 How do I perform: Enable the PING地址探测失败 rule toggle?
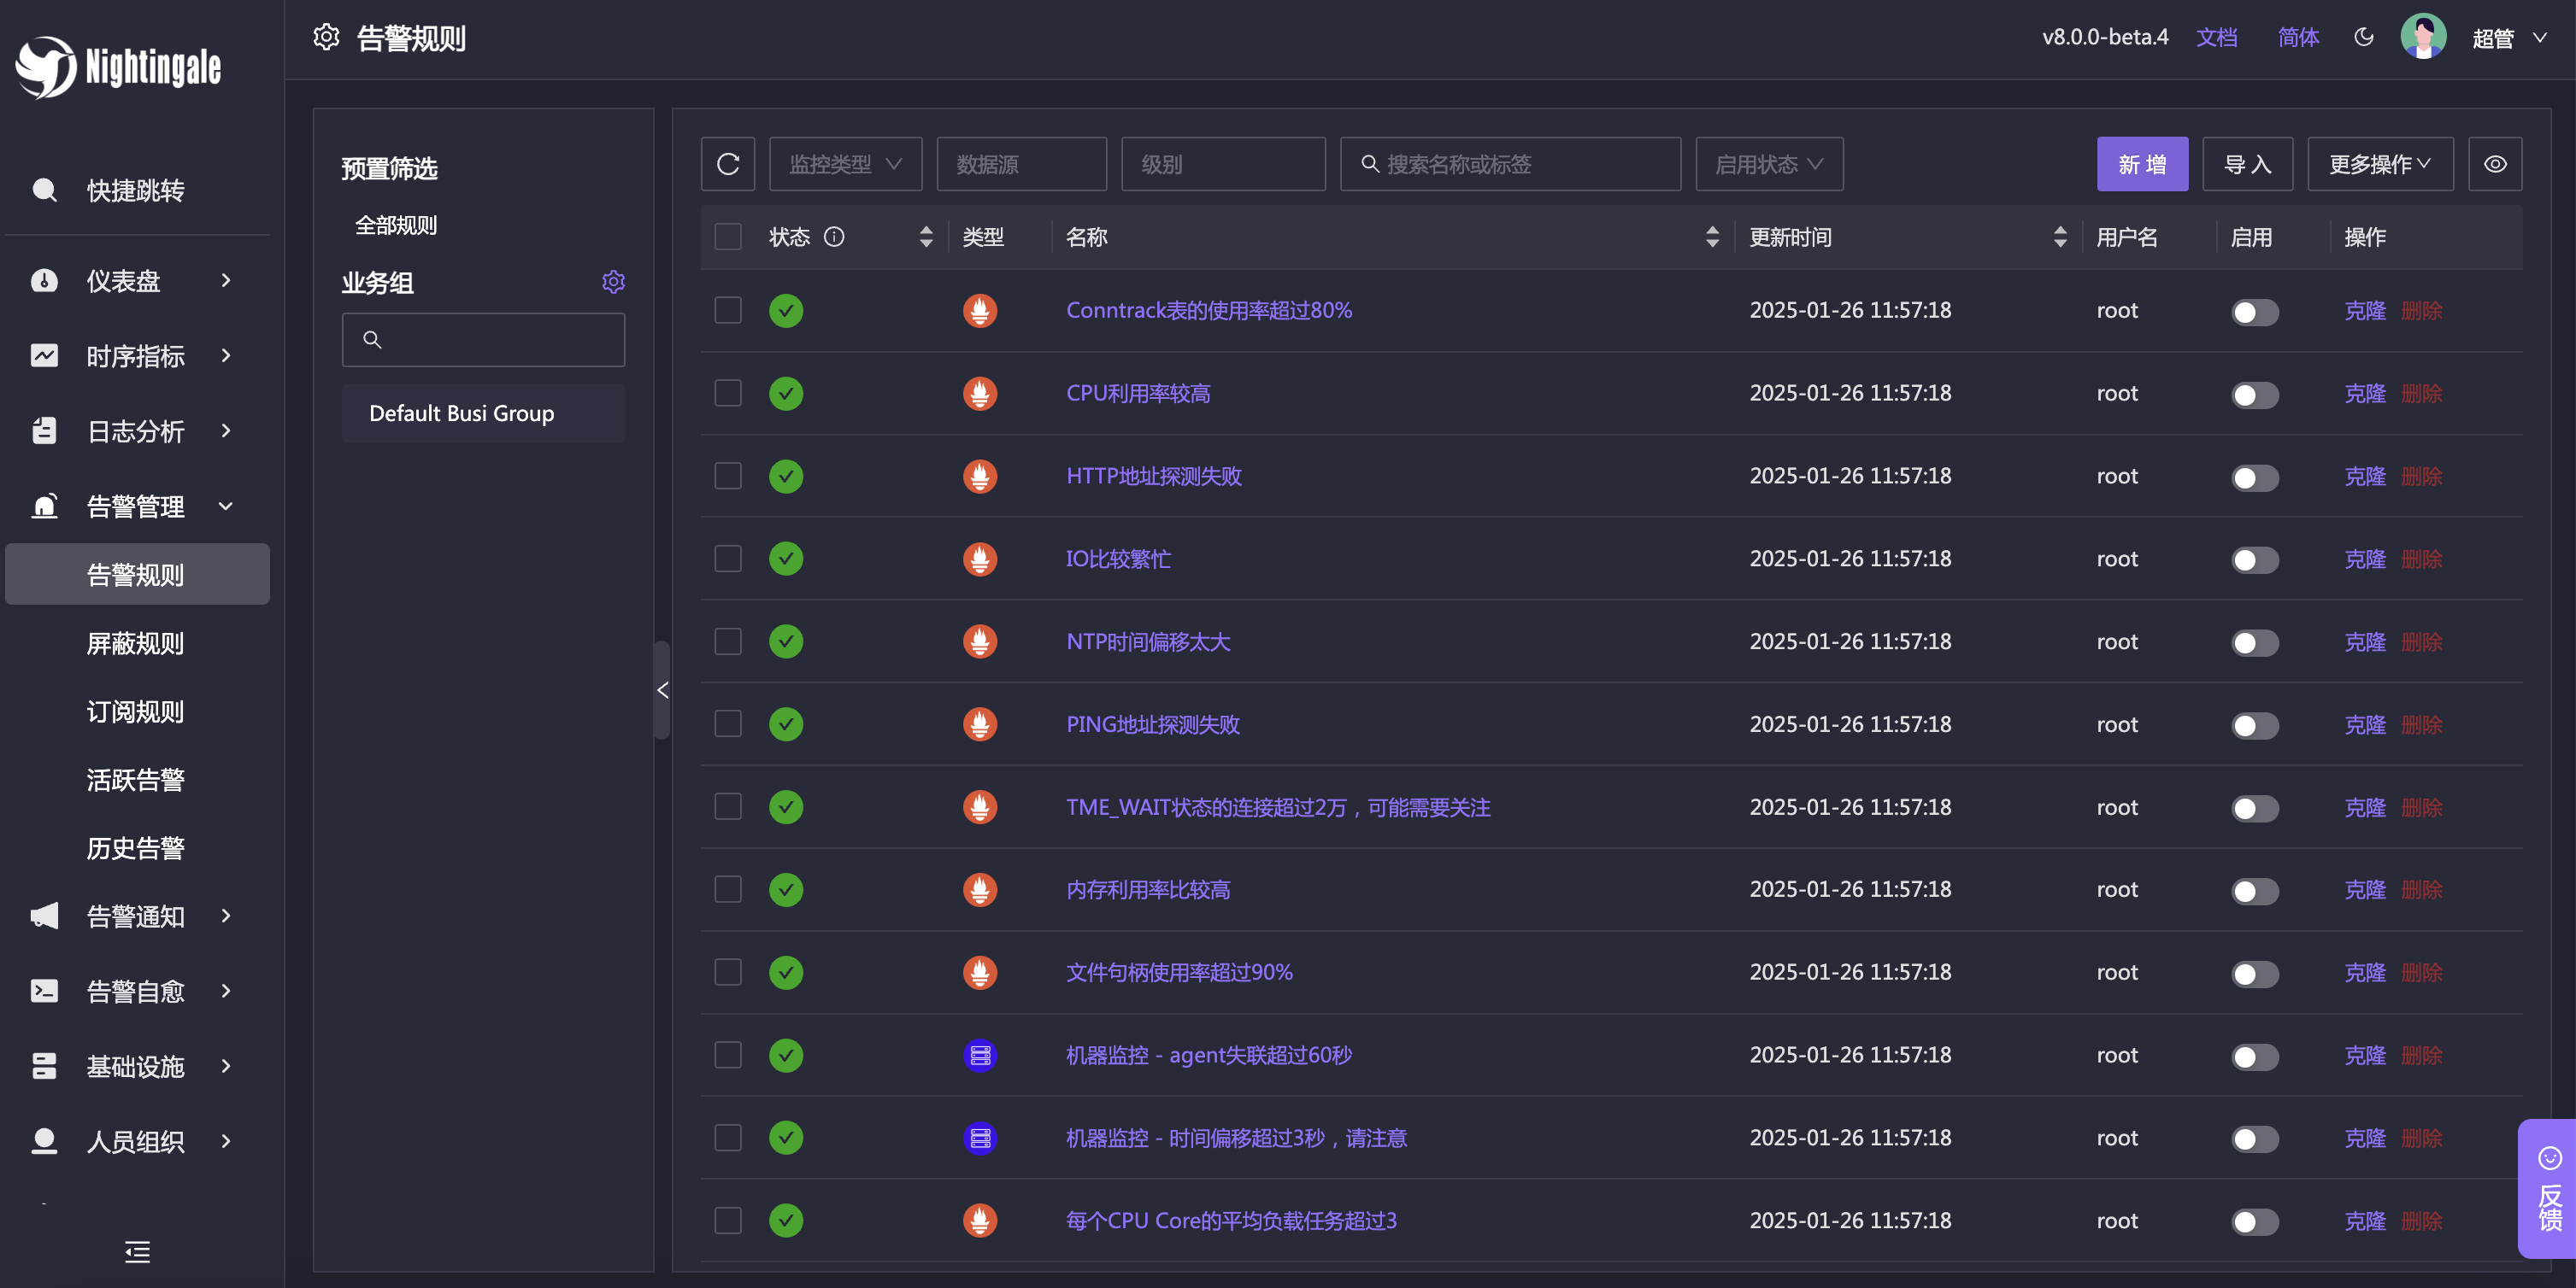[2254, 725]
